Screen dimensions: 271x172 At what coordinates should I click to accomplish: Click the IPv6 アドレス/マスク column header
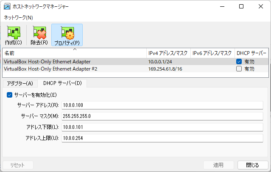click(212, 53)
